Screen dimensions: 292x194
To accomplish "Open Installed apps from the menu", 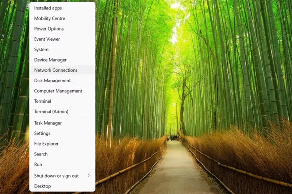I will [x=62, y=8].
